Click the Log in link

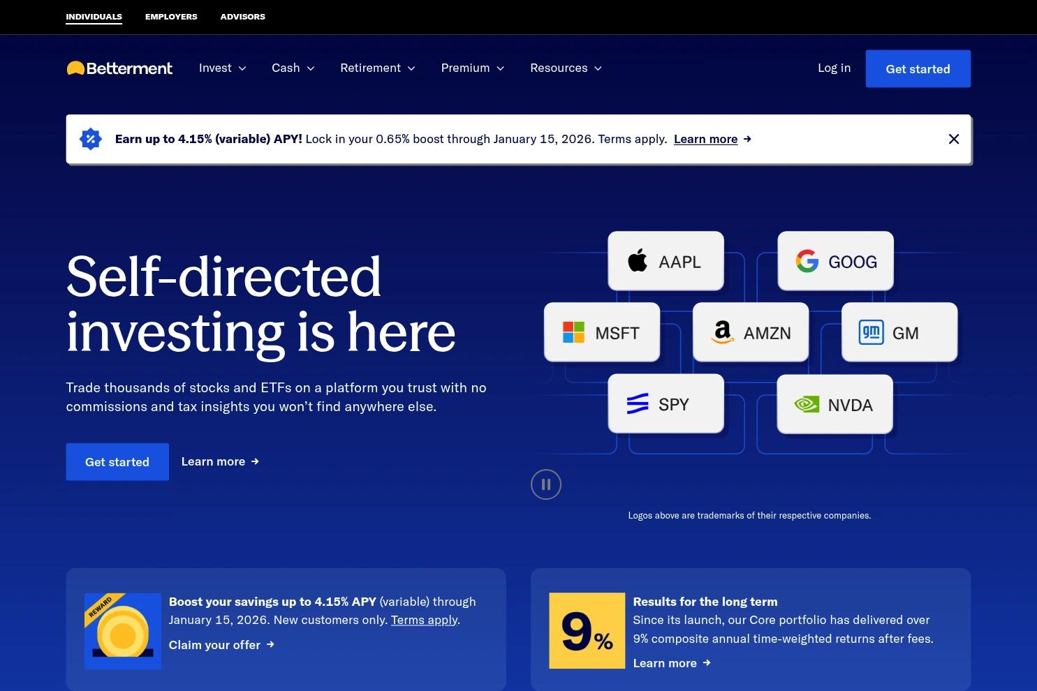[x=834, y=68]
